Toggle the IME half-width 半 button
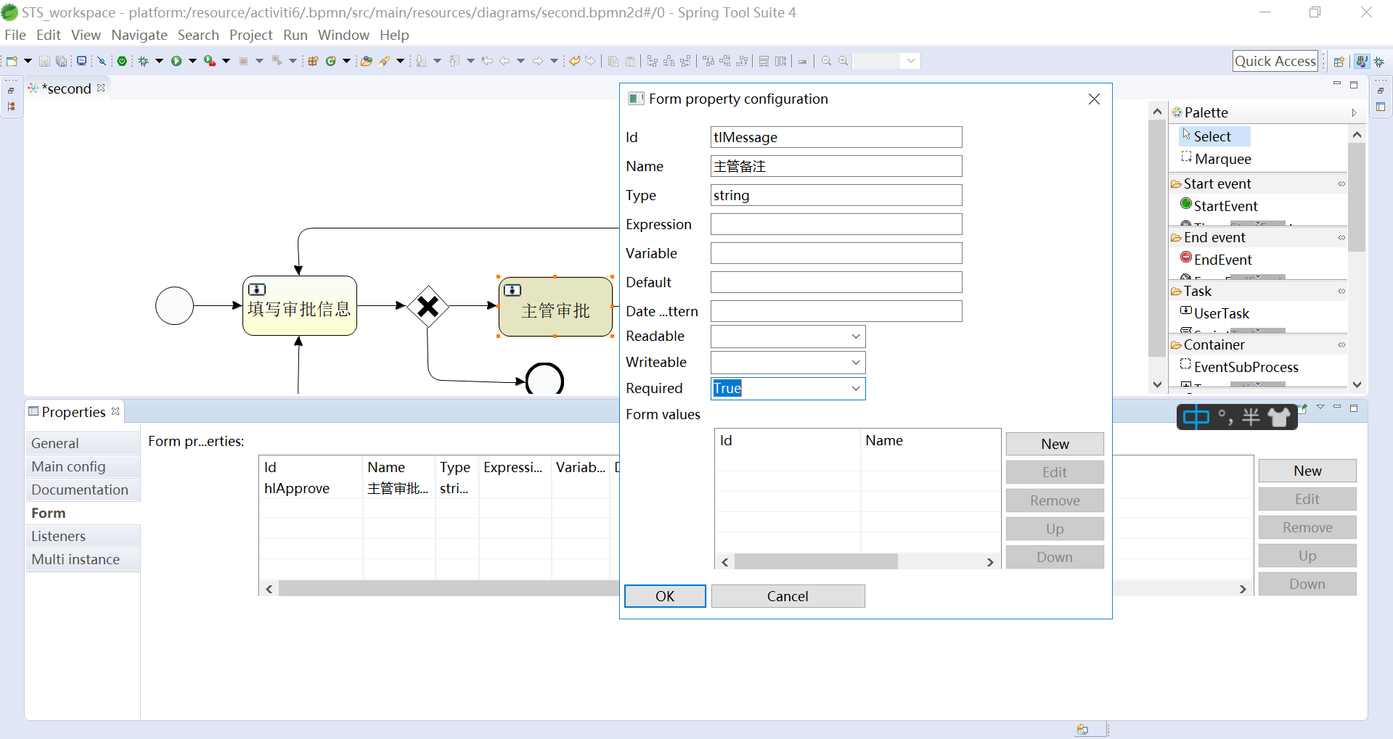Screen dimensions: 1393x739 point(1251,417)
